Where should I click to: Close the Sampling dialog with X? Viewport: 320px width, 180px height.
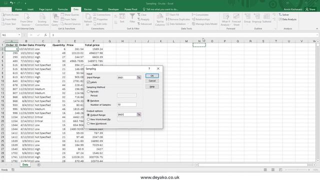point(158,69)
